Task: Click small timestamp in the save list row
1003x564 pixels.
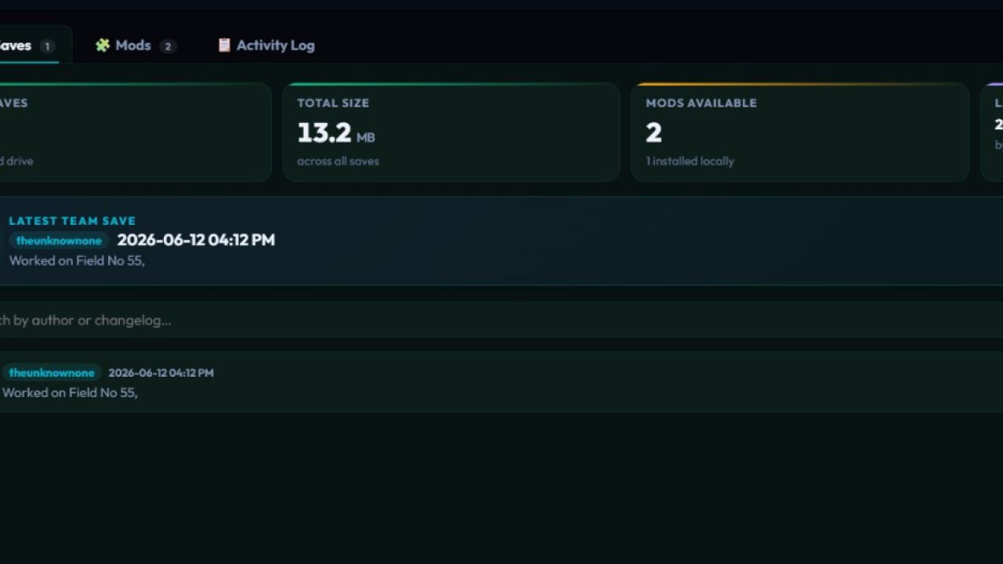Action: pos(161,373)
